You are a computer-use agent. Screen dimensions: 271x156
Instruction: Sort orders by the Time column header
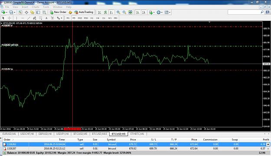click(x=62, y=140)
